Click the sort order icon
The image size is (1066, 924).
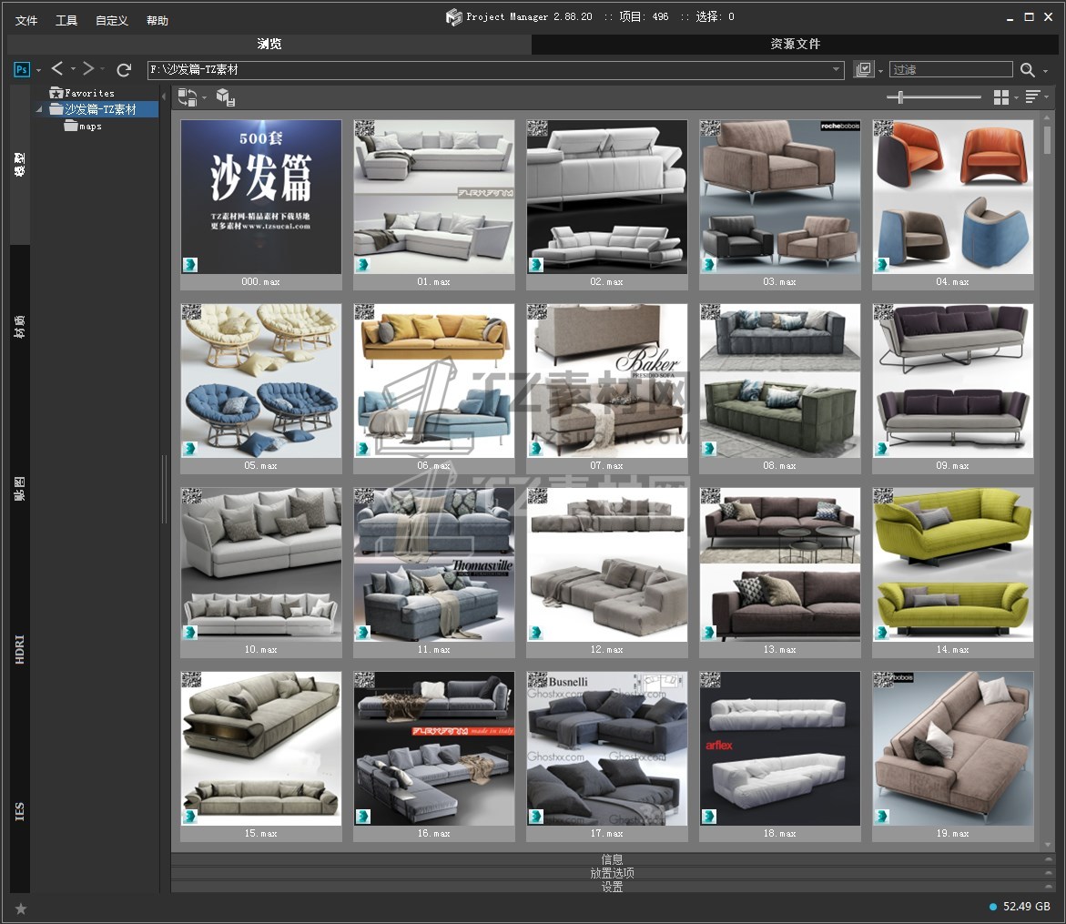point(1032,96)
